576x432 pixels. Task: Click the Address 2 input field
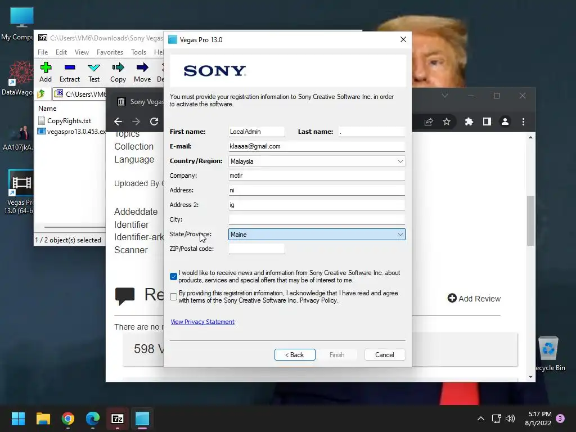click(x=317, y=205)
